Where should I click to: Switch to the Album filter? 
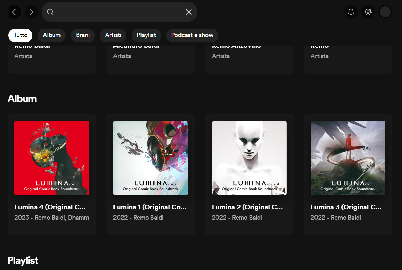(51, 35)
